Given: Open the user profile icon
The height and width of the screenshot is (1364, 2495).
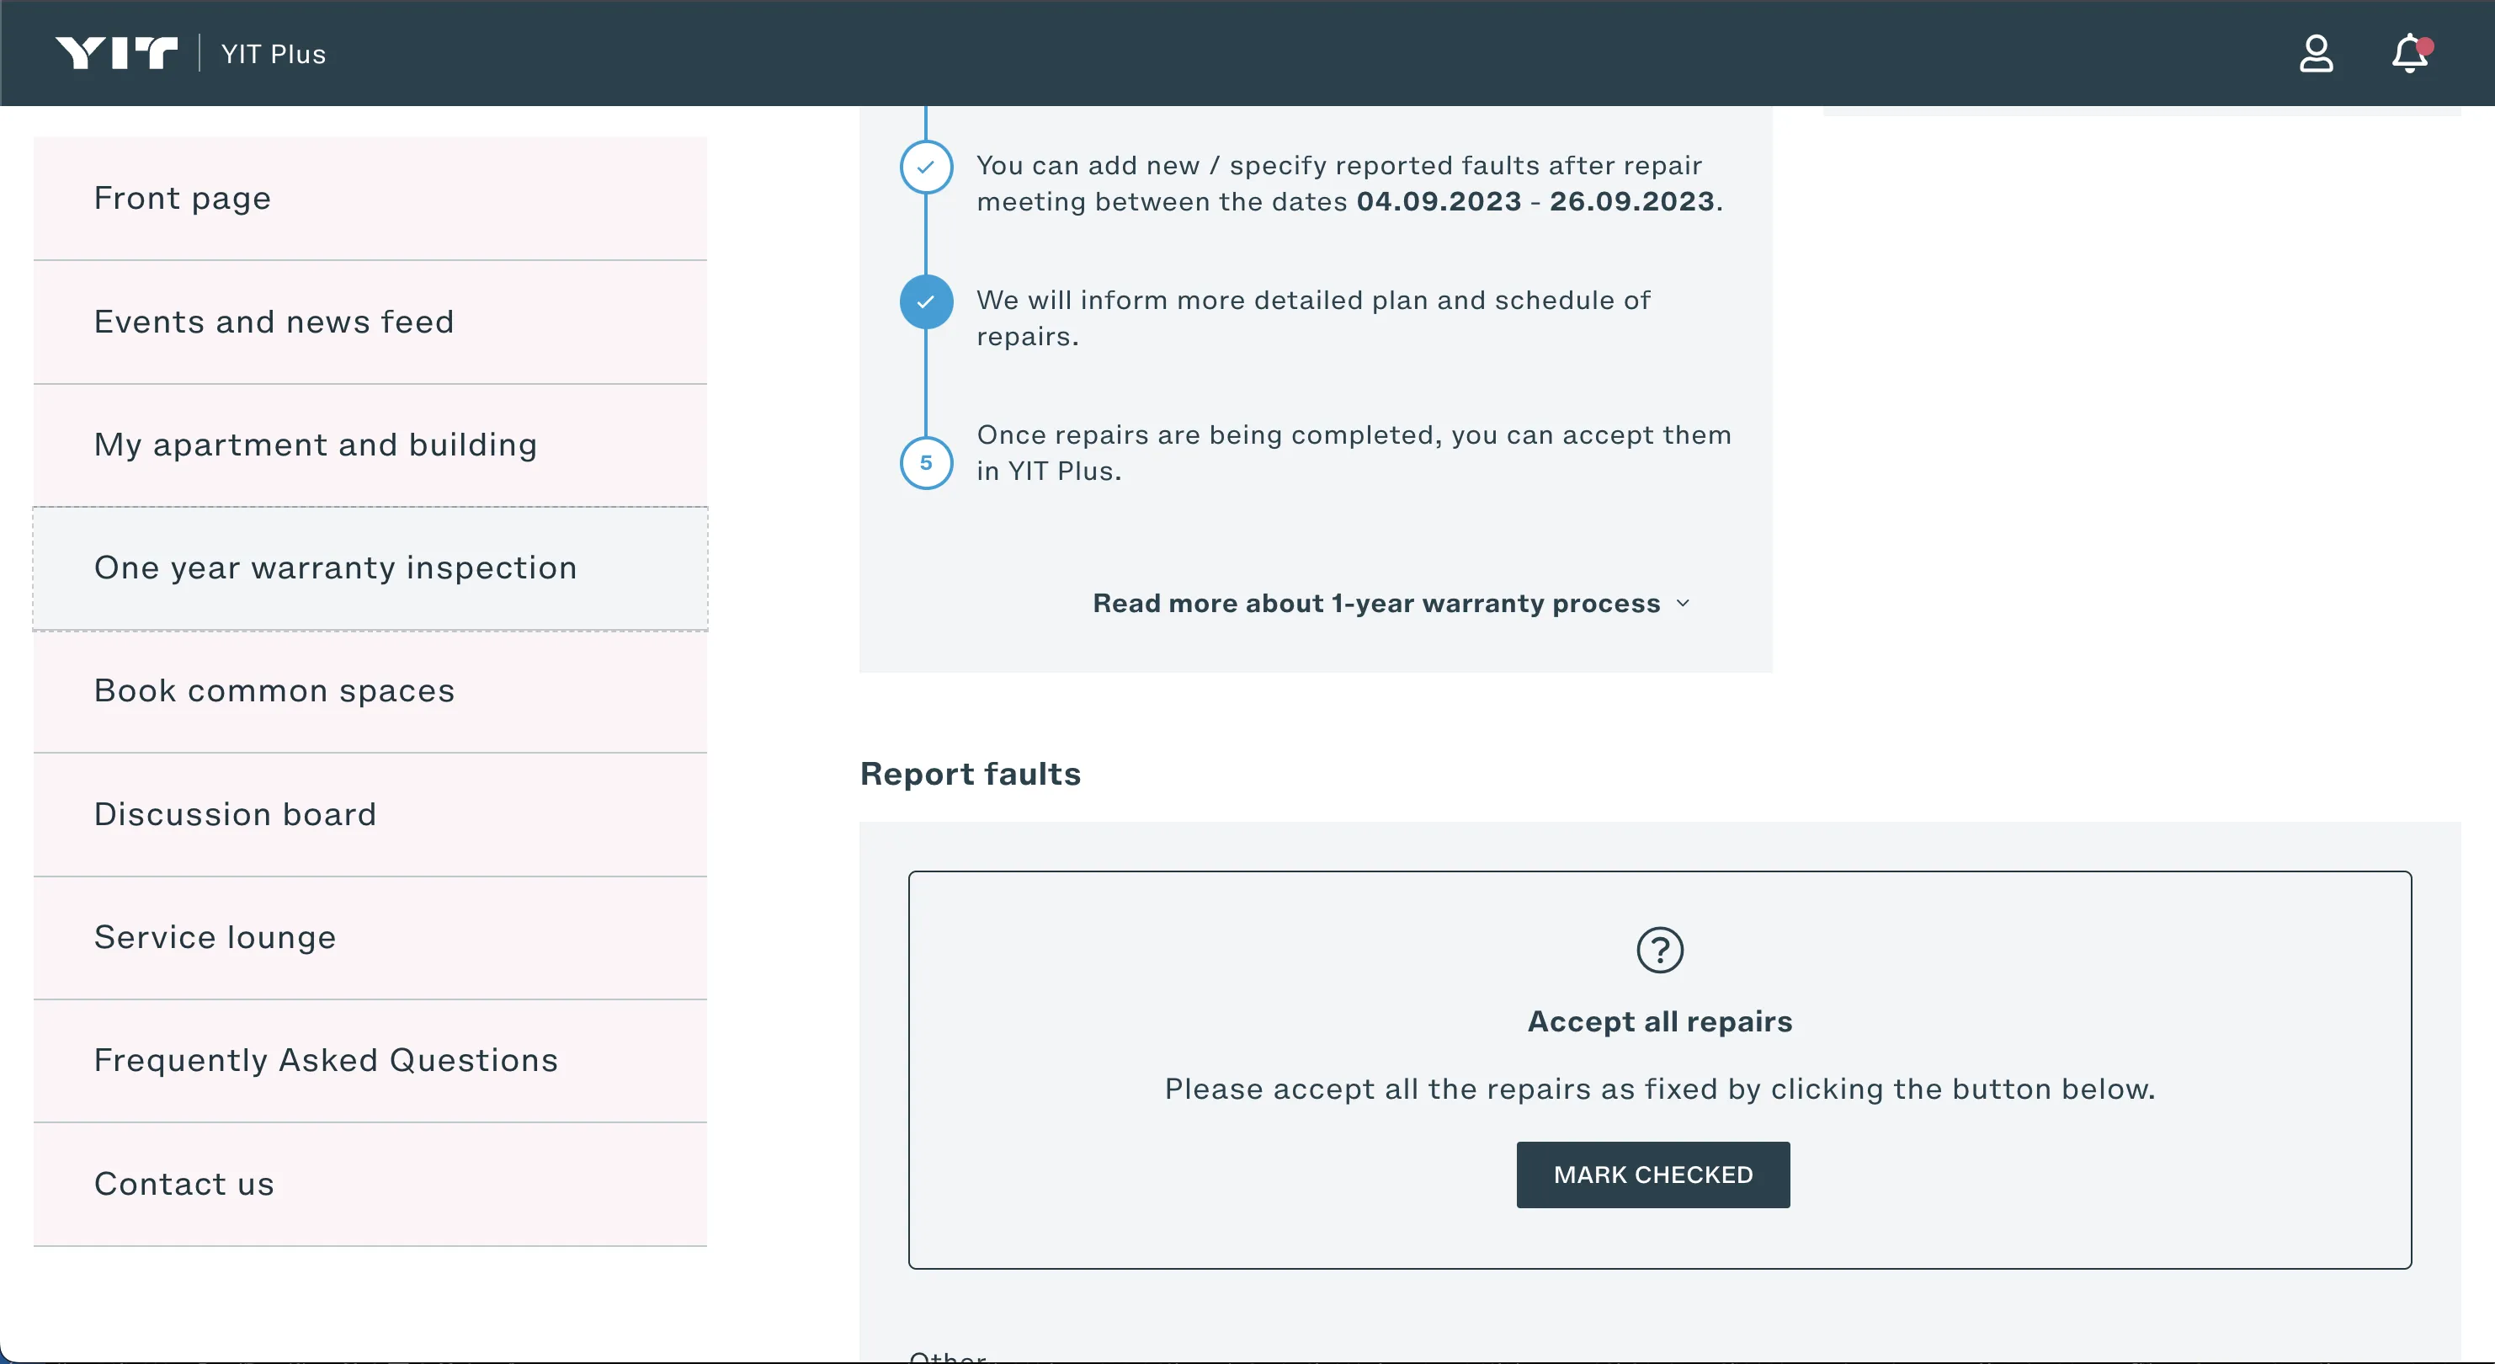Looking at the screenshot, I should click(x=2316, y=53).
